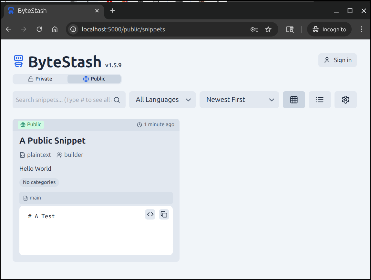Open the Newest First sort dropdown
This screenshot has width=371, height=280.
(239, 100)
